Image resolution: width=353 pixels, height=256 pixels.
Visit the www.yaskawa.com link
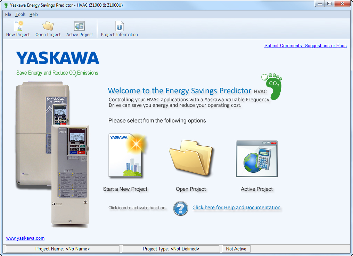pyautogui.click(x=25, y=238)
